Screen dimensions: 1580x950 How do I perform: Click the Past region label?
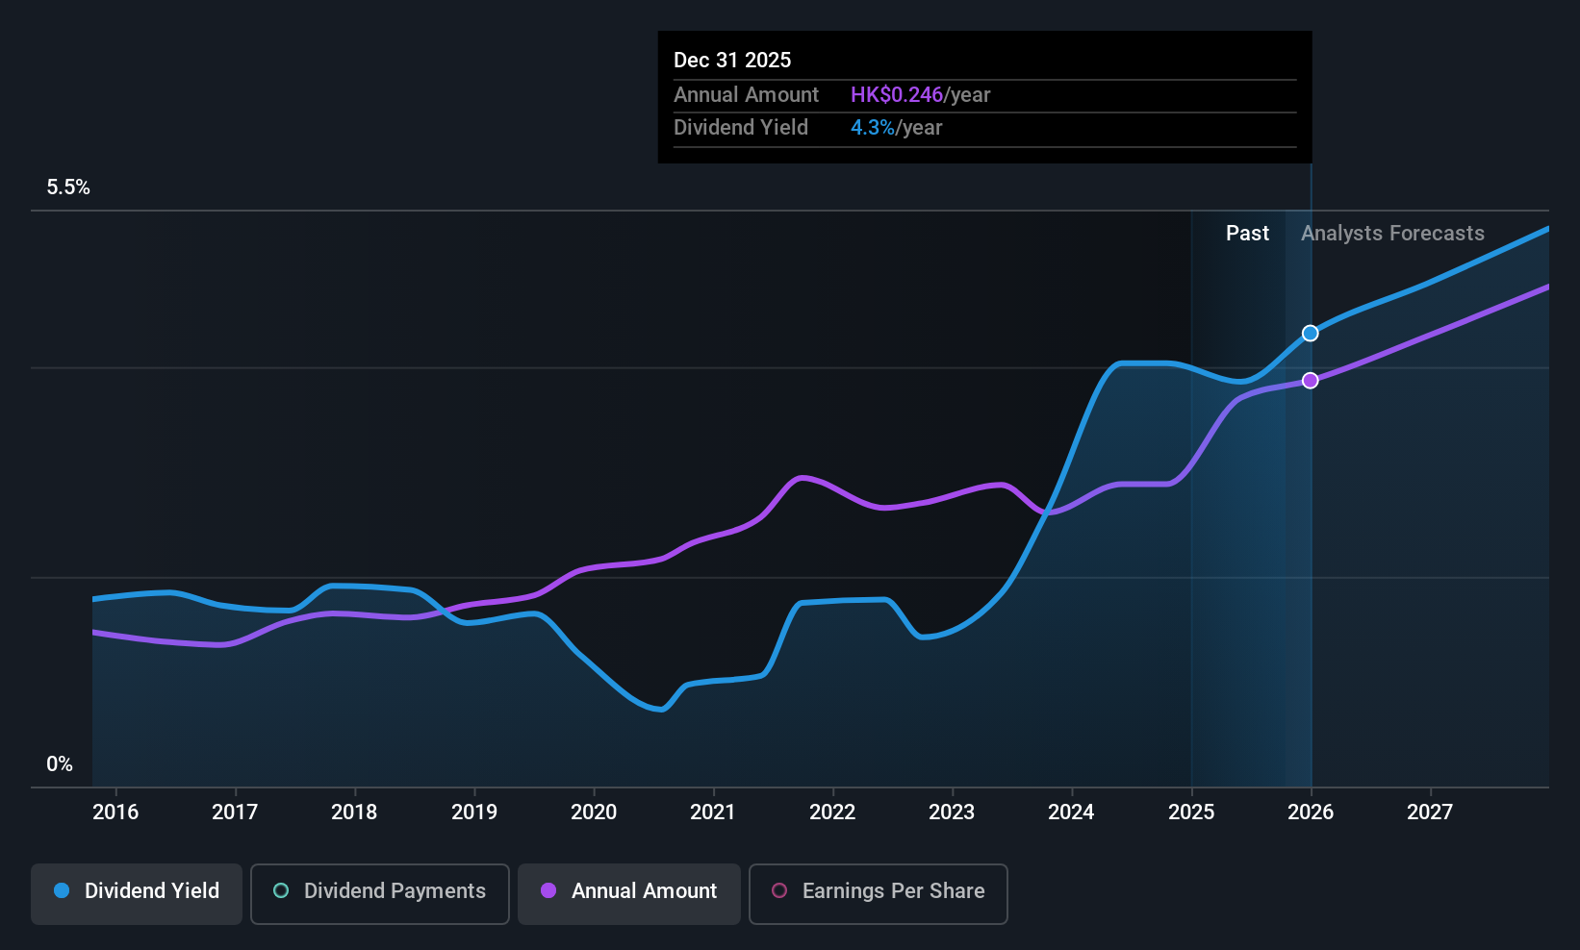tap(1247, 234)
